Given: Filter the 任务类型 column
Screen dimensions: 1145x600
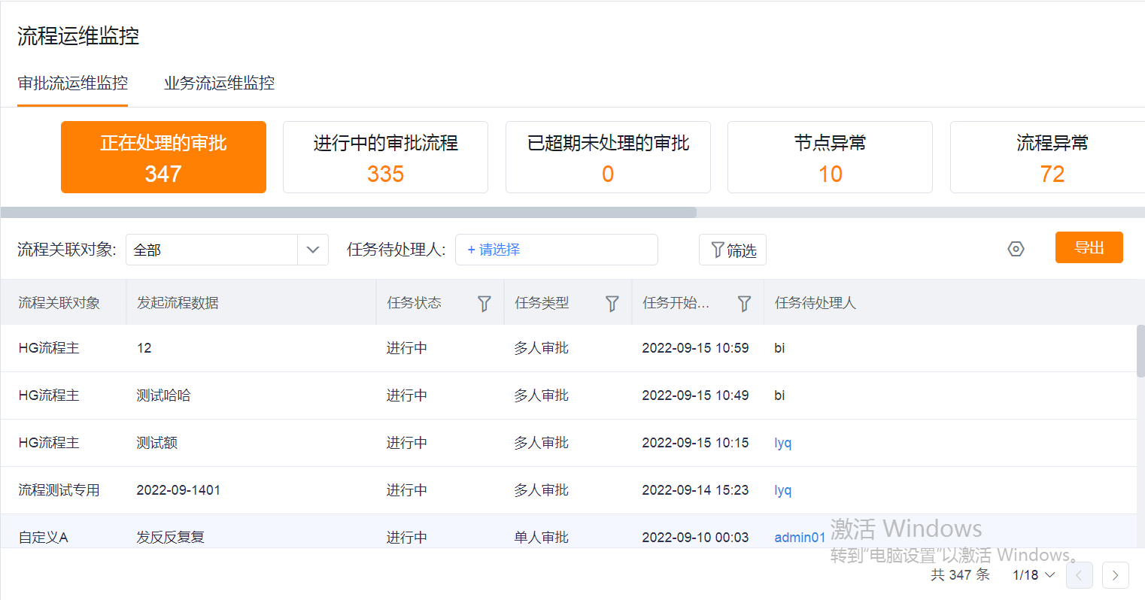Looking at the screenshot, I should click(612, 303).
